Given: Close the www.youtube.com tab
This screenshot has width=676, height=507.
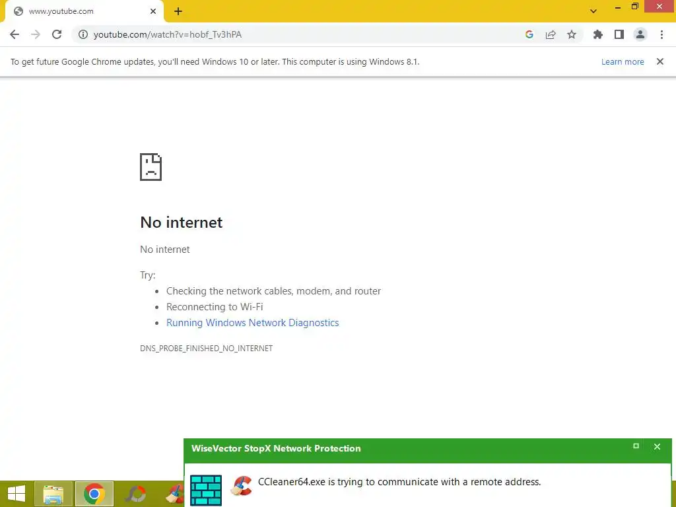Looking at the screenshot, I should (153, 11).
